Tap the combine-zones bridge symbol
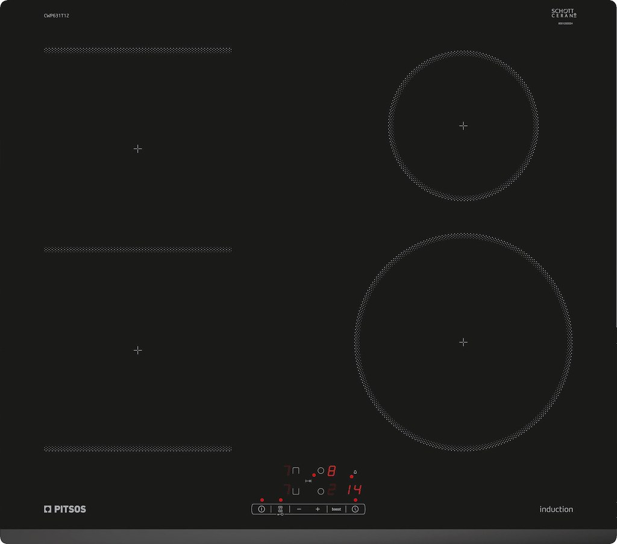The width and height of the screenshot is (617, 544). tap(308, 481)
